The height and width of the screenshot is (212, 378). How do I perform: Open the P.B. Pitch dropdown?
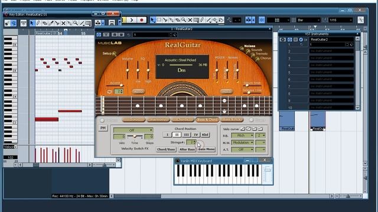coord(242,135)
